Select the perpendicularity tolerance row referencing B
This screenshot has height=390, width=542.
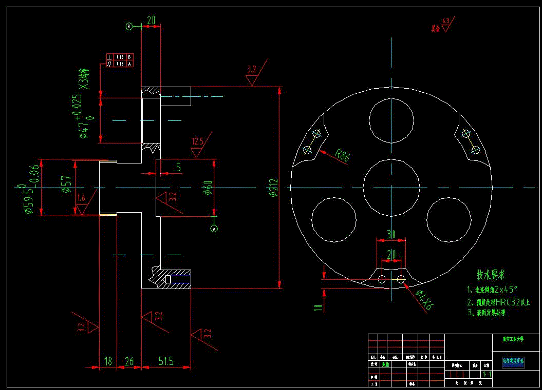click(x=120, y=57)
